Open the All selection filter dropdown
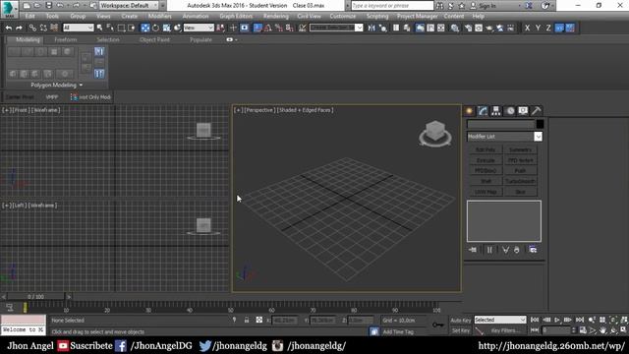Image resolution: width=629 pixels, height=354 pixels. (79, 28)
